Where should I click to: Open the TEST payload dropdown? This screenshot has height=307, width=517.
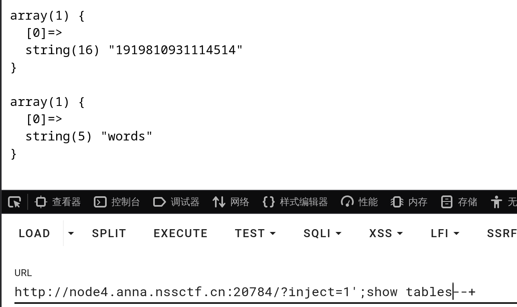pyautogui.click(x=255, y=233)
